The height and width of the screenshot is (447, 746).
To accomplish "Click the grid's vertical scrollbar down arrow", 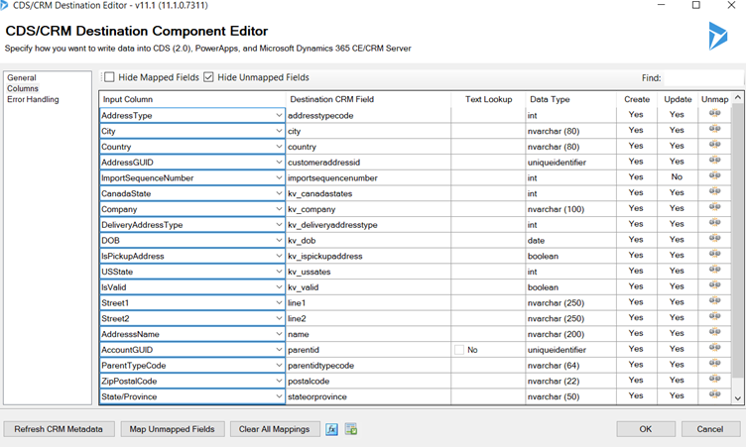I will [738, 398].
